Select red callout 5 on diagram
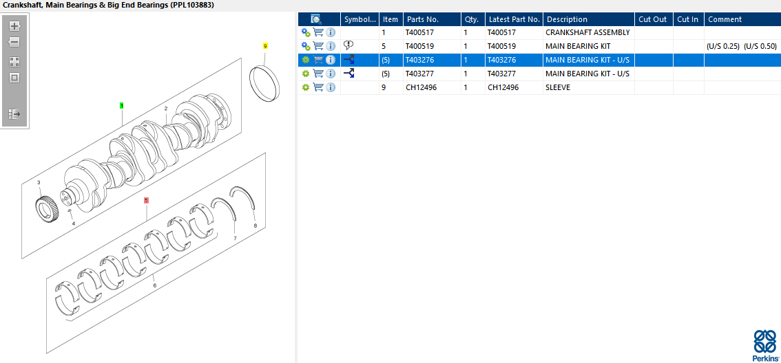 click(146, 200)
